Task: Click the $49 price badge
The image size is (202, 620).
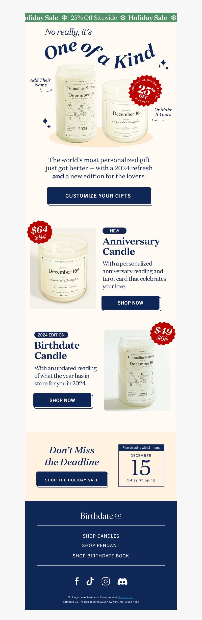Action: click(163, 333)
